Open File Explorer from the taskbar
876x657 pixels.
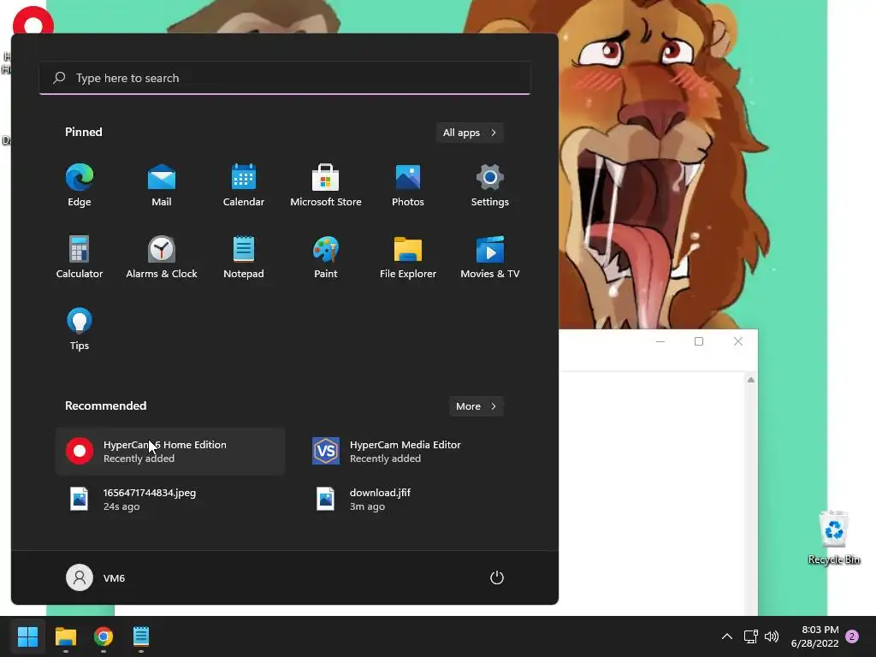[65, 636]
